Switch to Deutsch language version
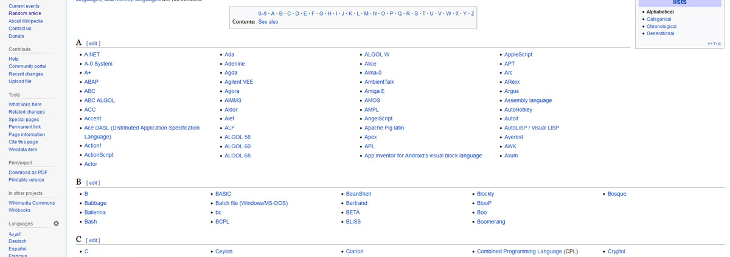This screenshot has width=730, height=257. (x=18, y=241)
